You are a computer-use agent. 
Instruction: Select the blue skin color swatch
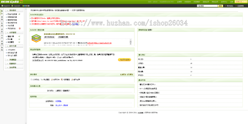click(x=25, y=6)
